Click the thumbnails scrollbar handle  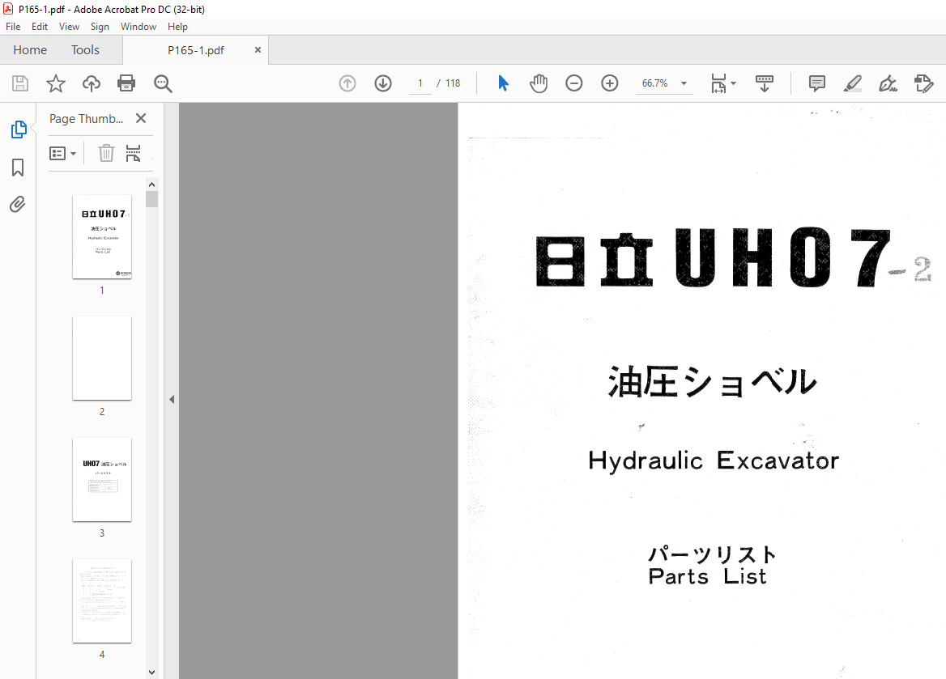[x=152, y=199]
